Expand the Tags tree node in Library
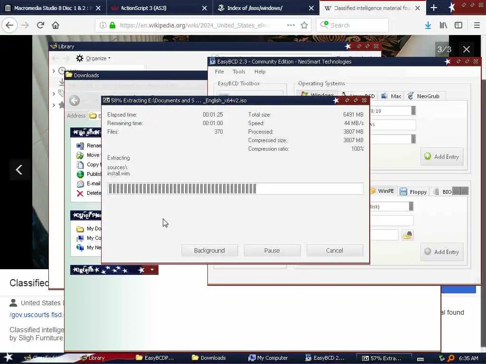The height and width of the screenshot is (364, 486). [54, 93]
